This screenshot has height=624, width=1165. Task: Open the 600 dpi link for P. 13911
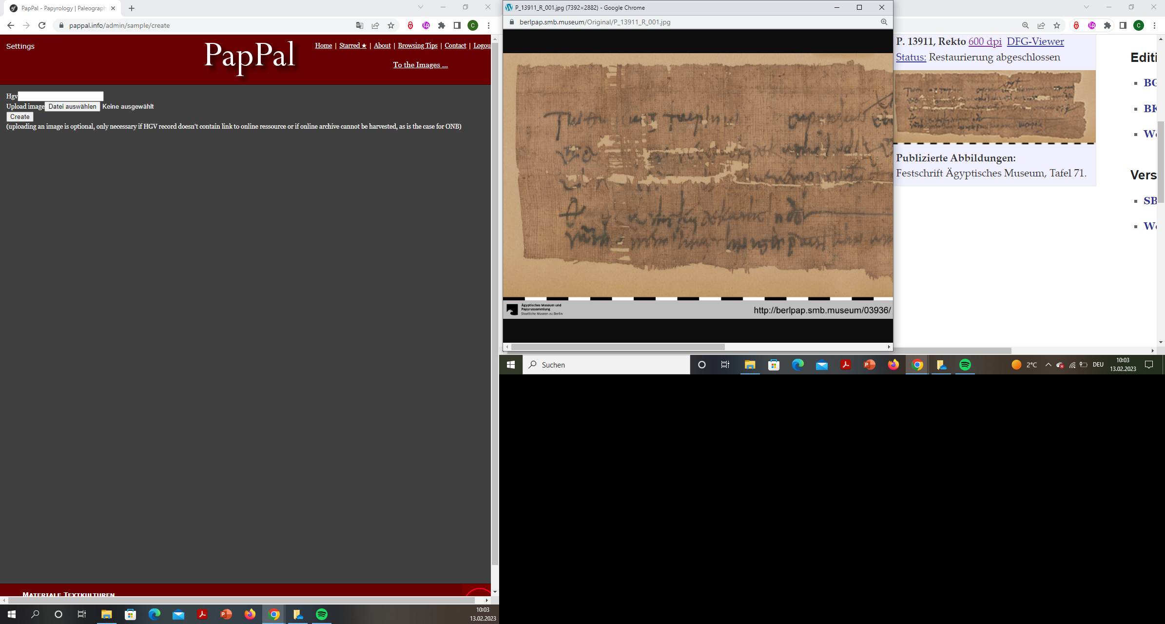pos(985,41)
